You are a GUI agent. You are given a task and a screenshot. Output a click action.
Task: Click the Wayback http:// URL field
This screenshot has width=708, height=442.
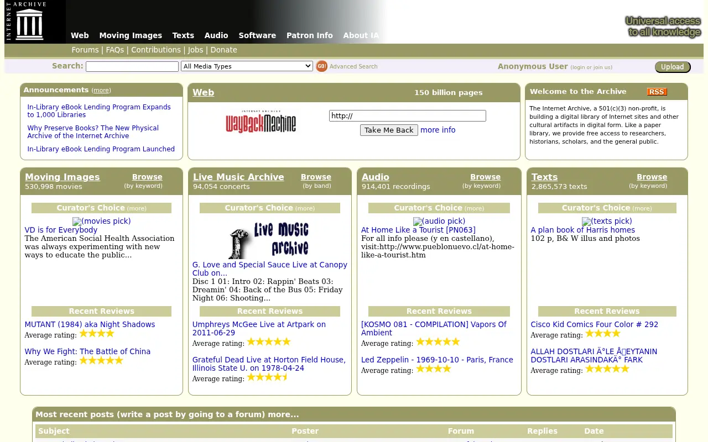[x=408, y=115]
